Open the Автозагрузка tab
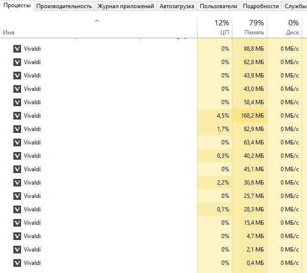 click(x=177, y=6)
